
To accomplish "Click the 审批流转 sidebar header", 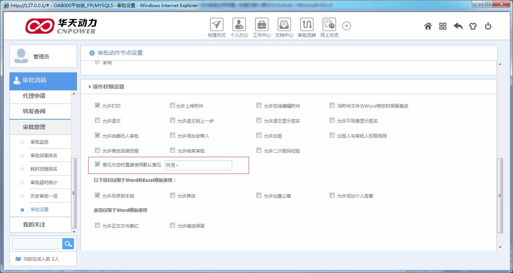I will (x=35, y=80).
